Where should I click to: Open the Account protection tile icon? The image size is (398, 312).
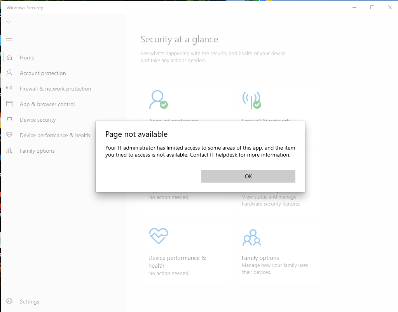(158, 99)
